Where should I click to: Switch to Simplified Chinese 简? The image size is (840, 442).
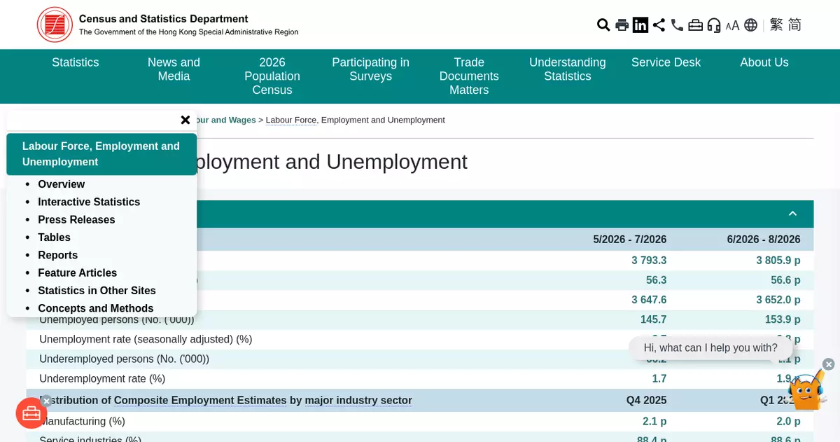click(x=794, y=25)
